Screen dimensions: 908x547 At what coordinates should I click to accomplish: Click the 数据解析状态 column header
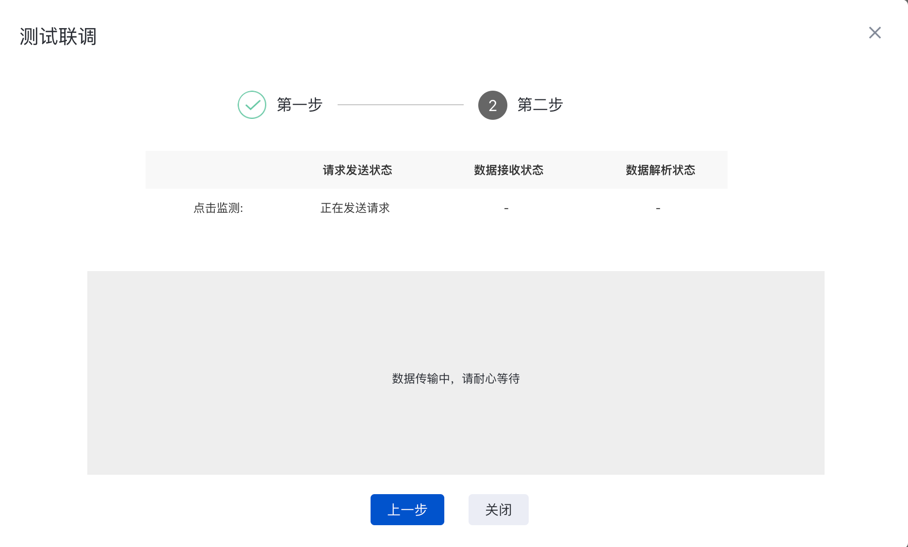(661, 170)
